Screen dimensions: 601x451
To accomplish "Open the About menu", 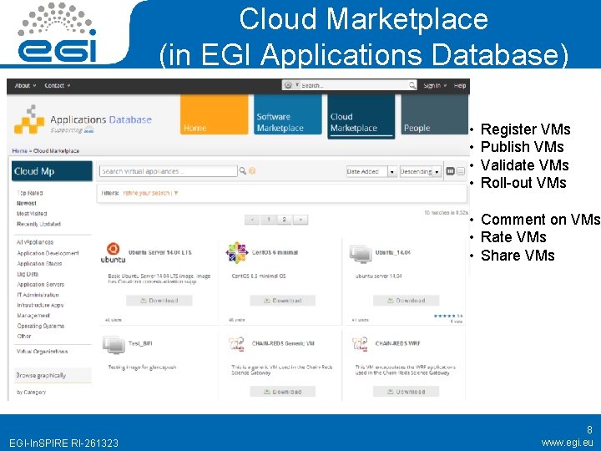I will click(x=25, y=85).
